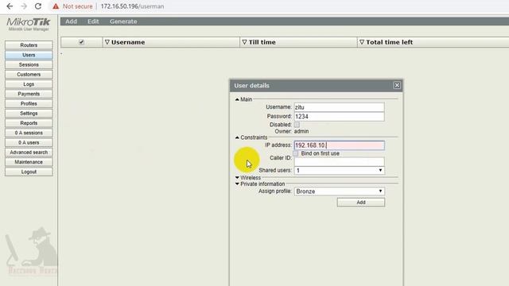Toggle the select-all checkbox in table header

(x=81, y=42)
